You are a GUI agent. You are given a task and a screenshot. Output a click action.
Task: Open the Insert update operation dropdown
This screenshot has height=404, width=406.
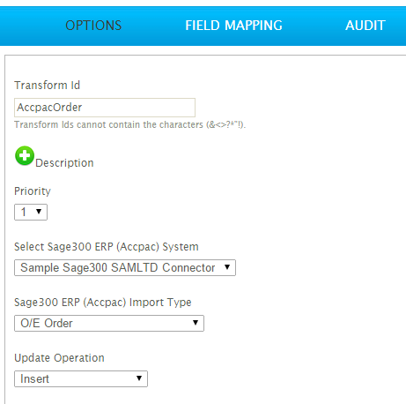click(x=81, y=378)
